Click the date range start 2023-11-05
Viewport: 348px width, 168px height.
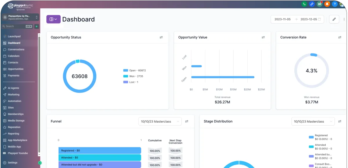(282, 19)
